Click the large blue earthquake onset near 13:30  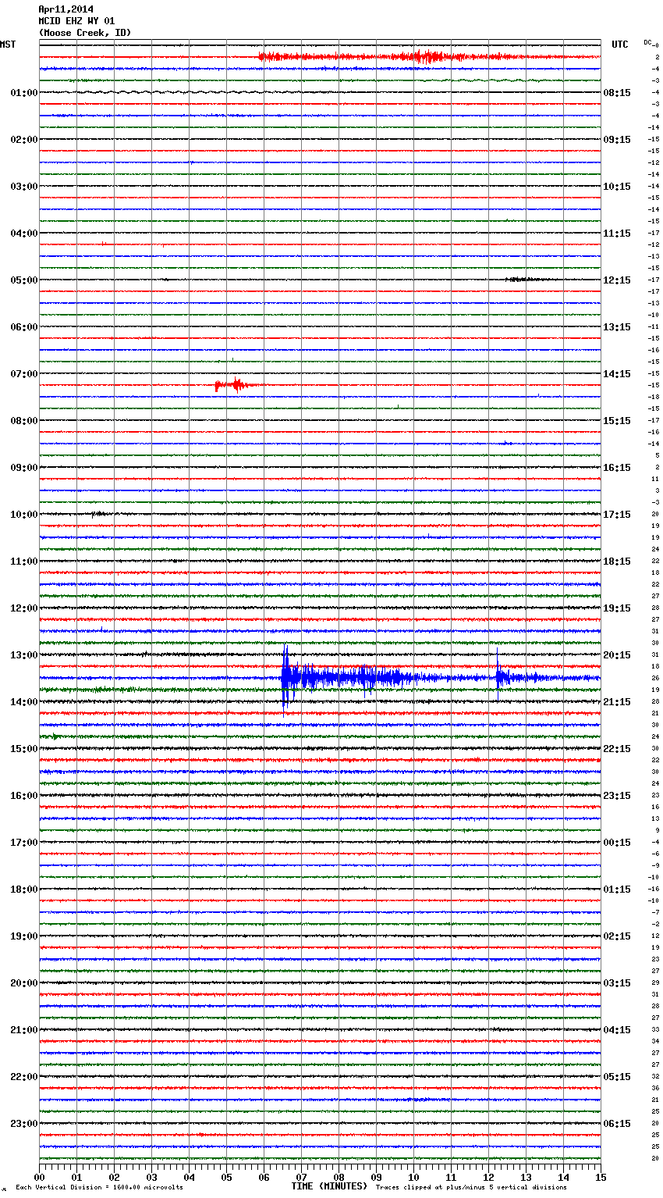pos(286,677)
